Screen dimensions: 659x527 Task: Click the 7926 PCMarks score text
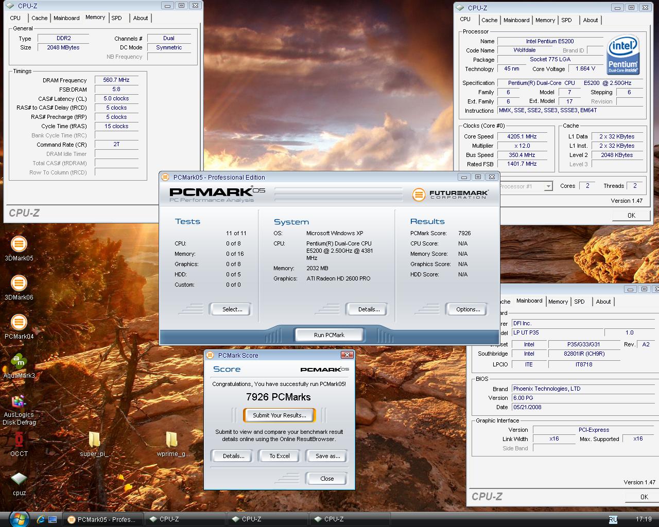[279, 397]
